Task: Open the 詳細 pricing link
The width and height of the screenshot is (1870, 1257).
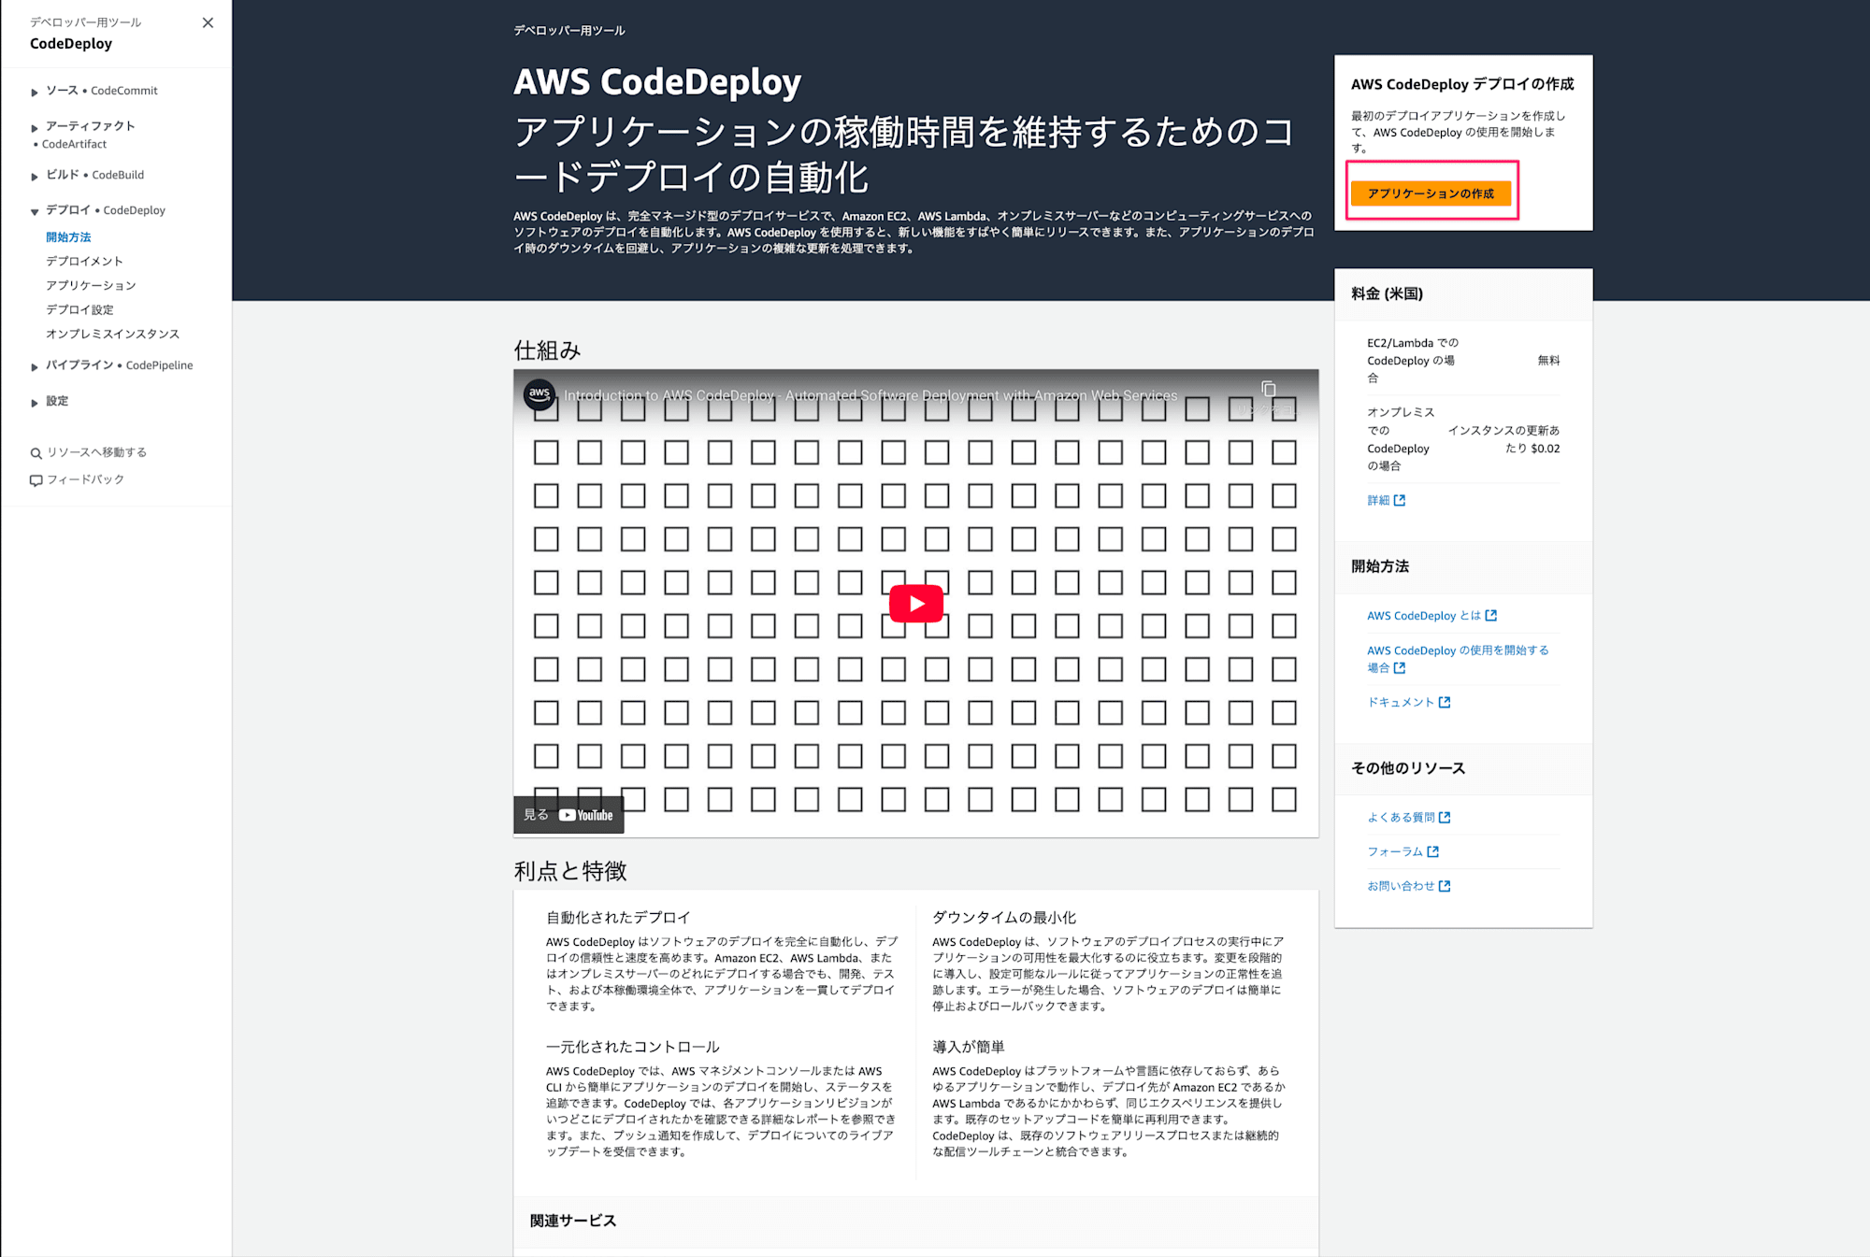Action: [1378, 501]
